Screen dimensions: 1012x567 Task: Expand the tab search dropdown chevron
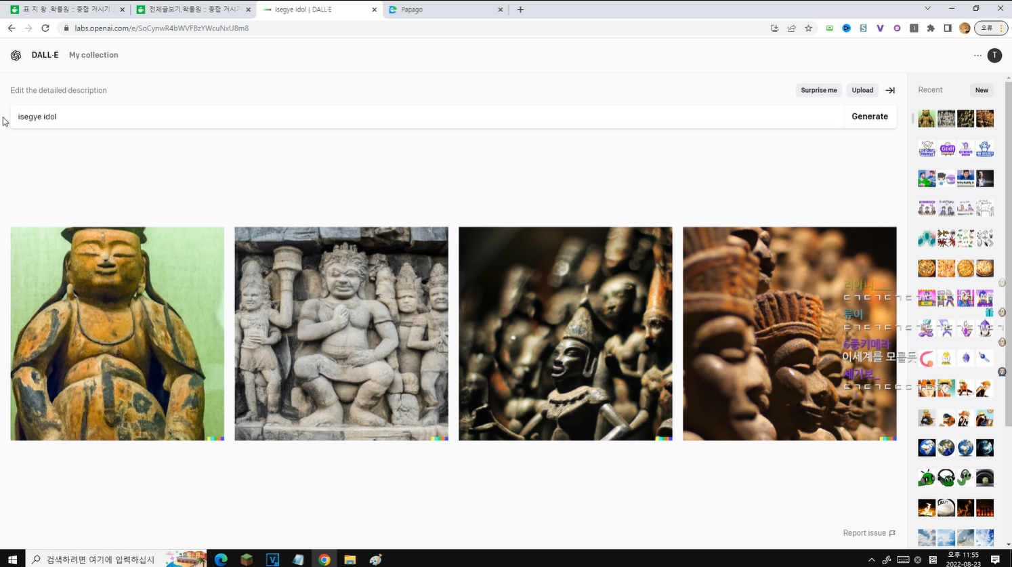coord(927,9)
